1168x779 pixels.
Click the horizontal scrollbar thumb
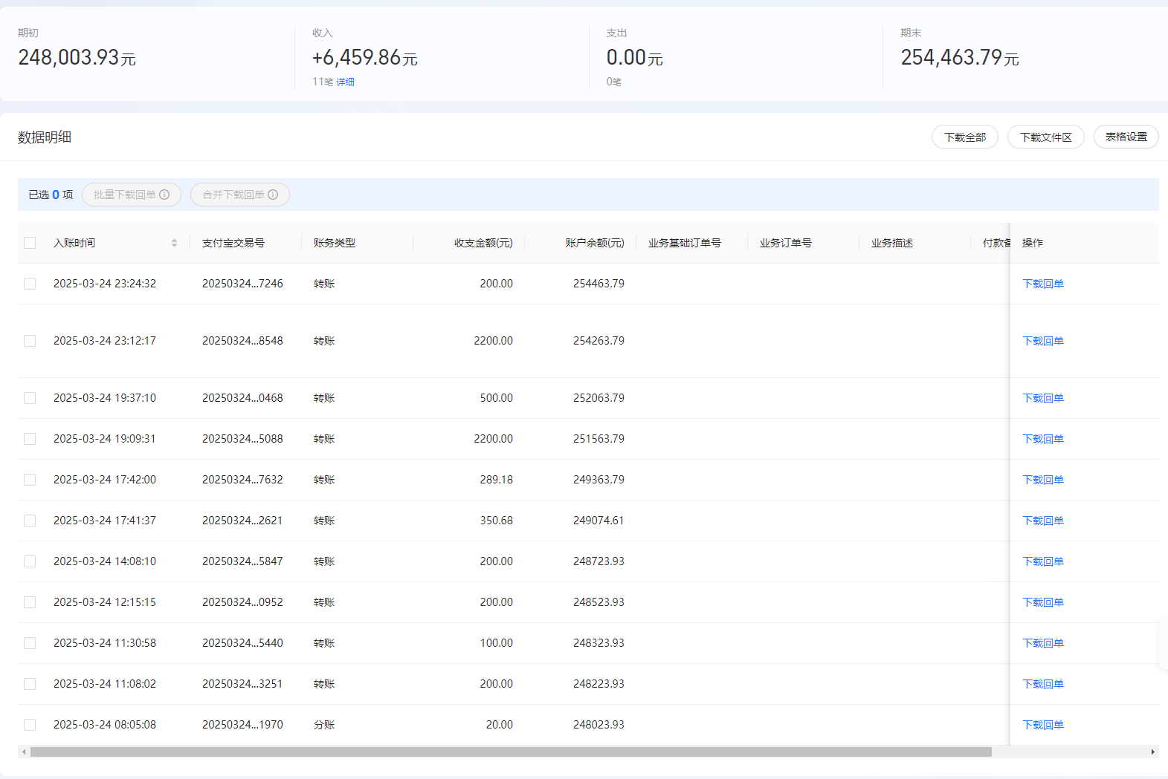click(x=511, y=752)
